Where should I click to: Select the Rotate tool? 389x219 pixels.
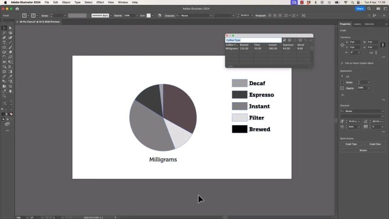click(4, 57)
